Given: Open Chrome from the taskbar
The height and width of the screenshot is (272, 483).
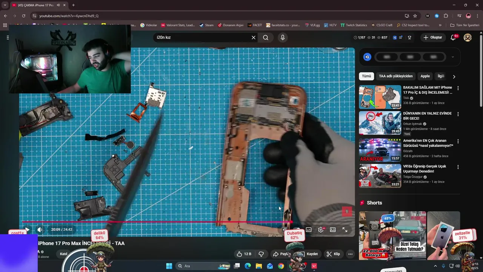Looking at the screenshot, I should pyautogui.click(x=281, y=266).
